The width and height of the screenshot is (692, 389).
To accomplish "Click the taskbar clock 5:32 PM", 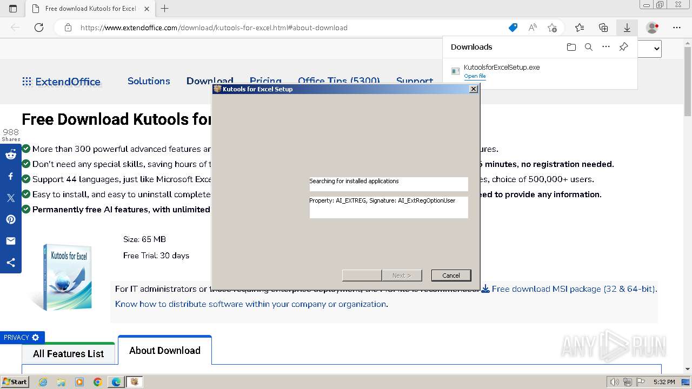I will click(x=664, y=382).
